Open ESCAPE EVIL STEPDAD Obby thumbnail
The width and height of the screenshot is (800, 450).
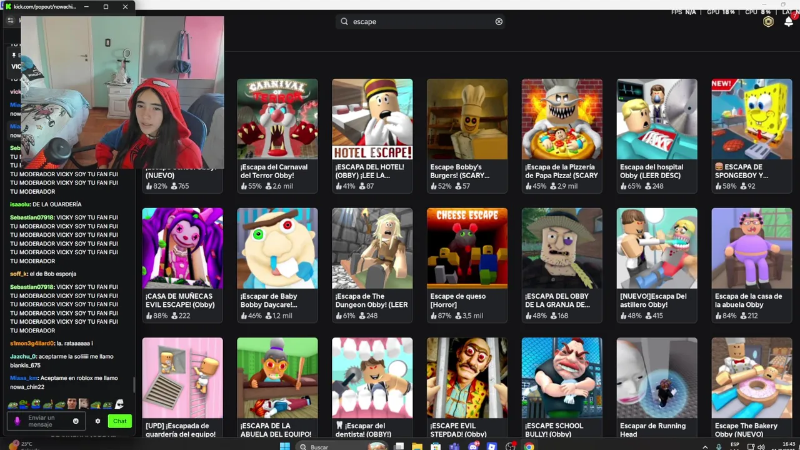pos(467,377)
